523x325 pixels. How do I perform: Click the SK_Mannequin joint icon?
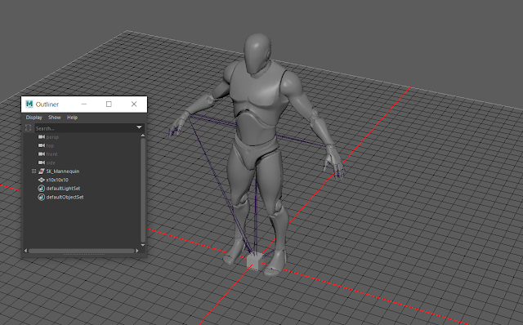(x=42, y=171)
